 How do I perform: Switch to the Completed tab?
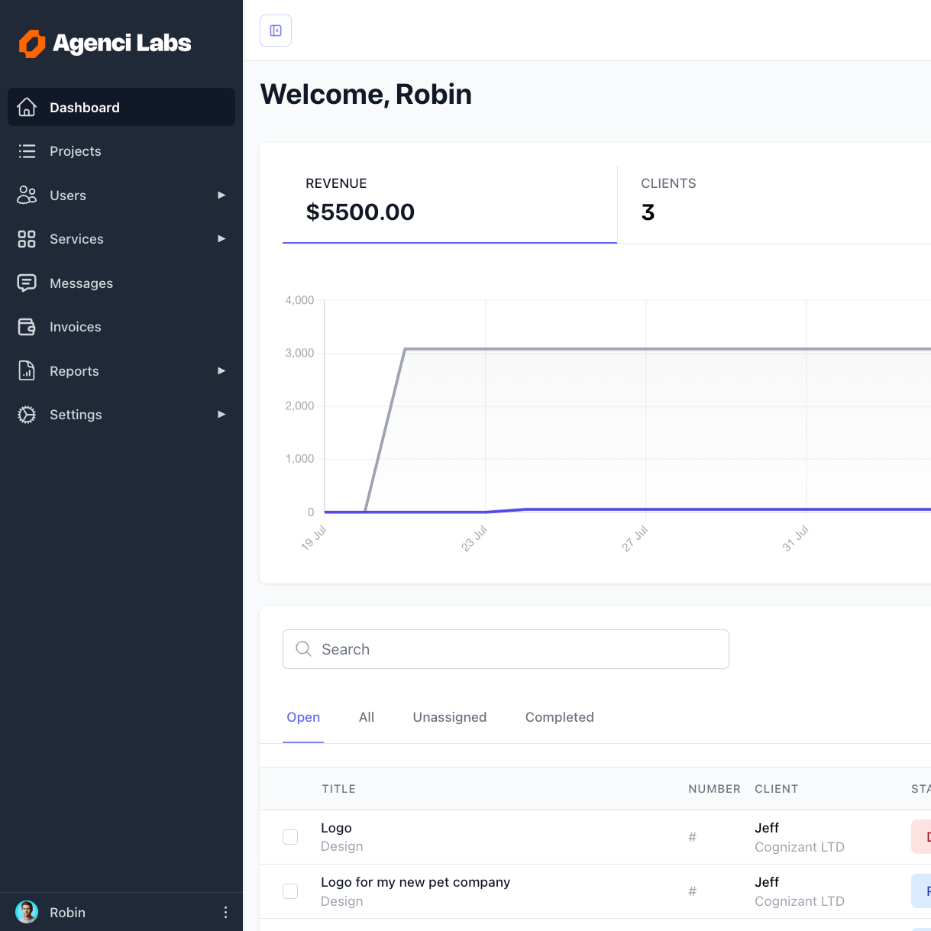(559, 717)
